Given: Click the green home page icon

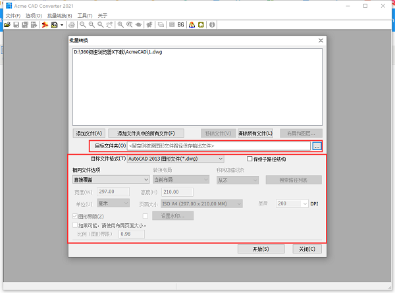Looking at the screenshot, I should point(201,24).
